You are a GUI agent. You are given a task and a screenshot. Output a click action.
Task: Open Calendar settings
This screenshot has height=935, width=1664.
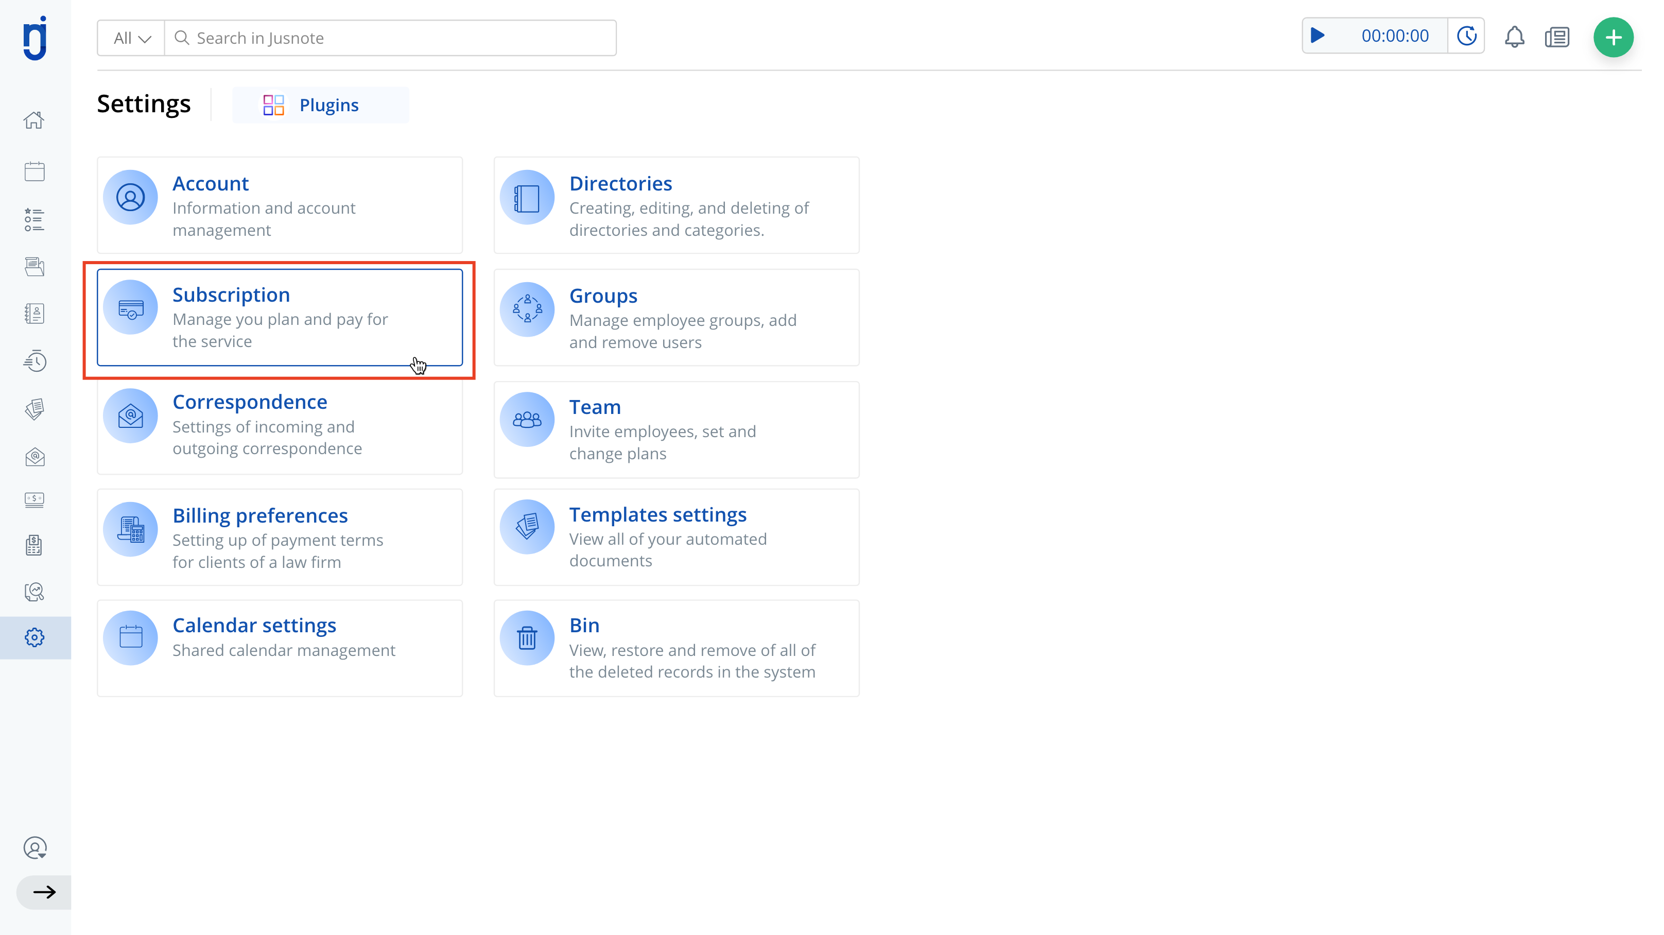tap(280, 648)
